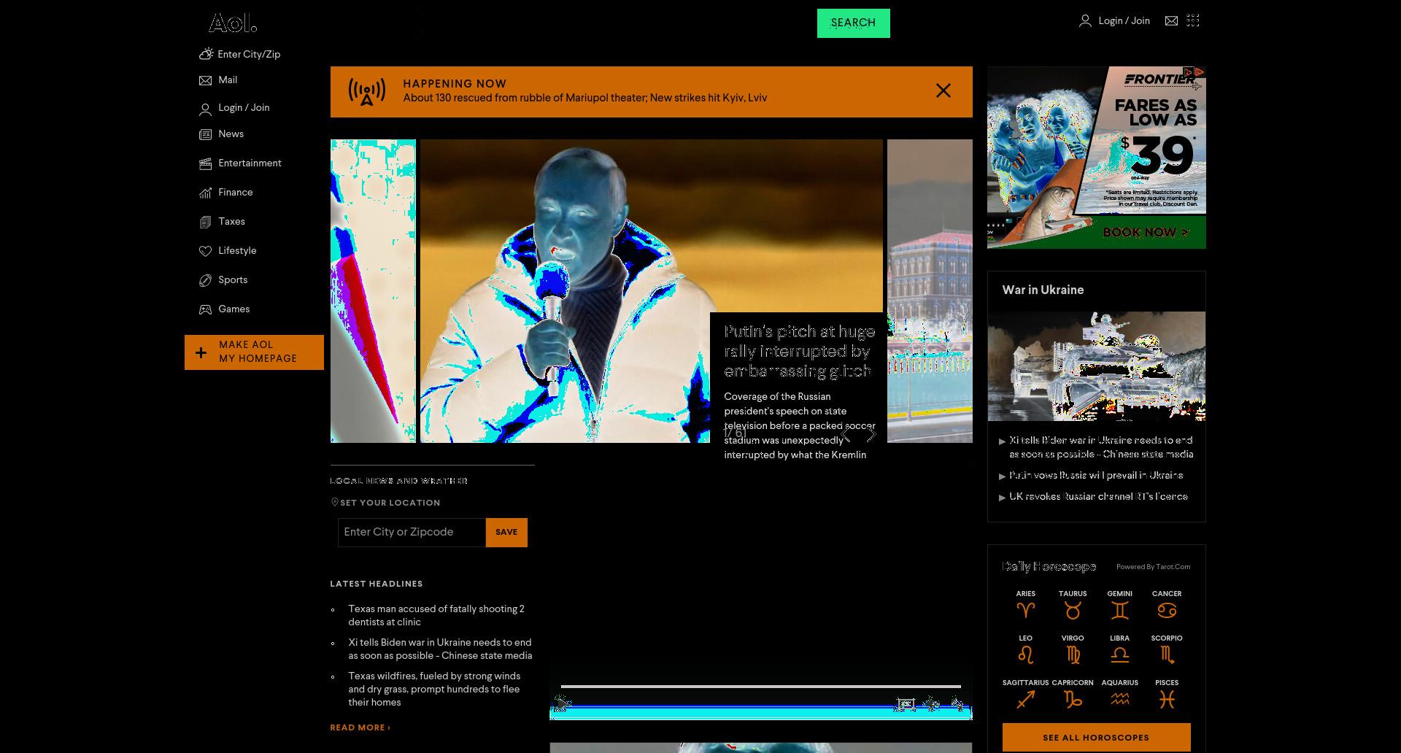Click the location pin icon by Set Your Location
Image resolution: width=1401 pixels, height=753 pixels.
pyautogui.click(x=335, y=503)
